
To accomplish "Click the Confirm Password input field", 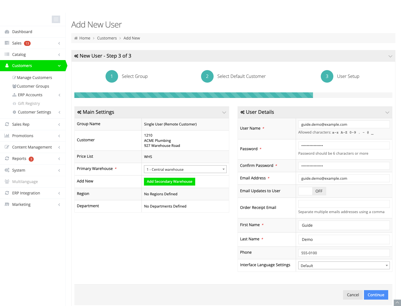I will (x=344, y=166).
